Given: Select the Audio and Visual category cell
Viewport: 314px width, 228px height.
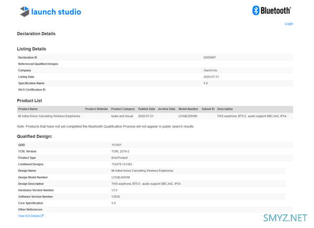Looking at the screenshot, I should 122,116.
